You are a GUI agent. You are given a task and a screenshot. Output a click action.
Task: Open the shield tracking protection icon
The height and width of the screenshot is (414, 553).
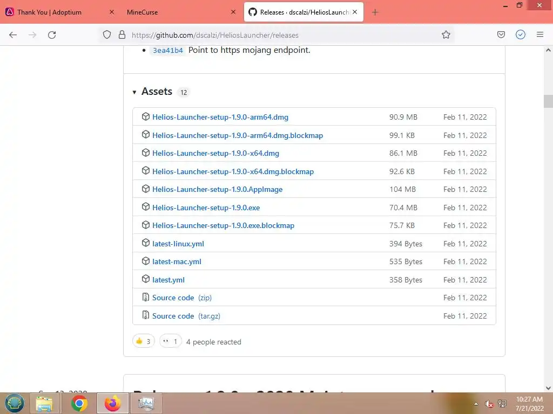pyautogui.click(x=107, y=34)
